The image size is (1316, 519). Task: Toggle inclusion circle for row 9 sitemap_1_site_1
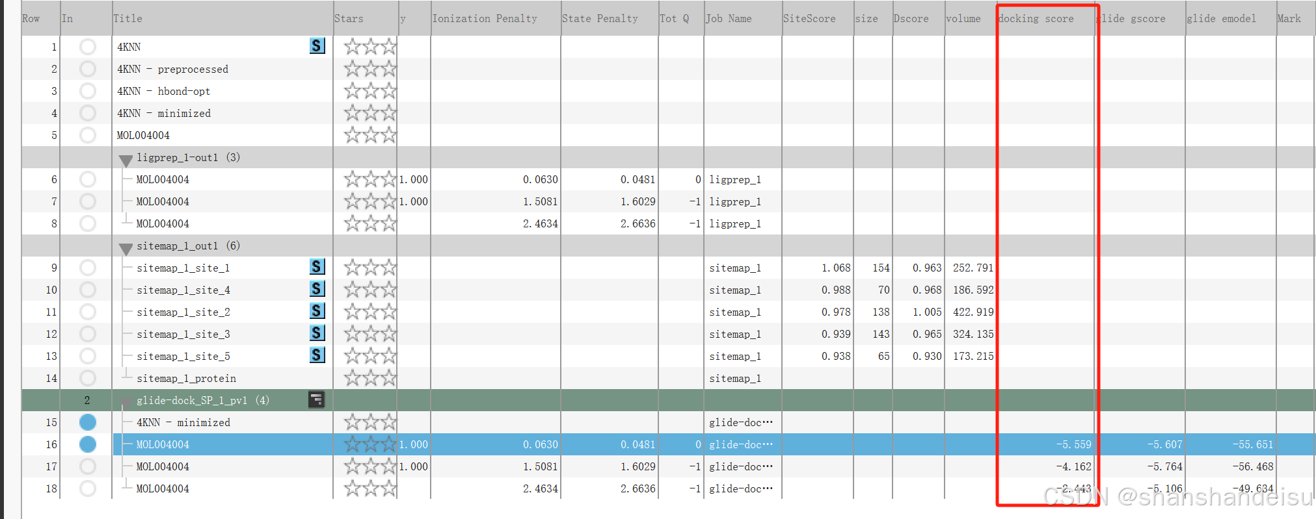[x=88, y=268]
